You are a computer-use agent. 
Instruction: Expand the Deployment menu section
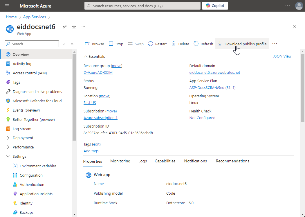(8, 138)
